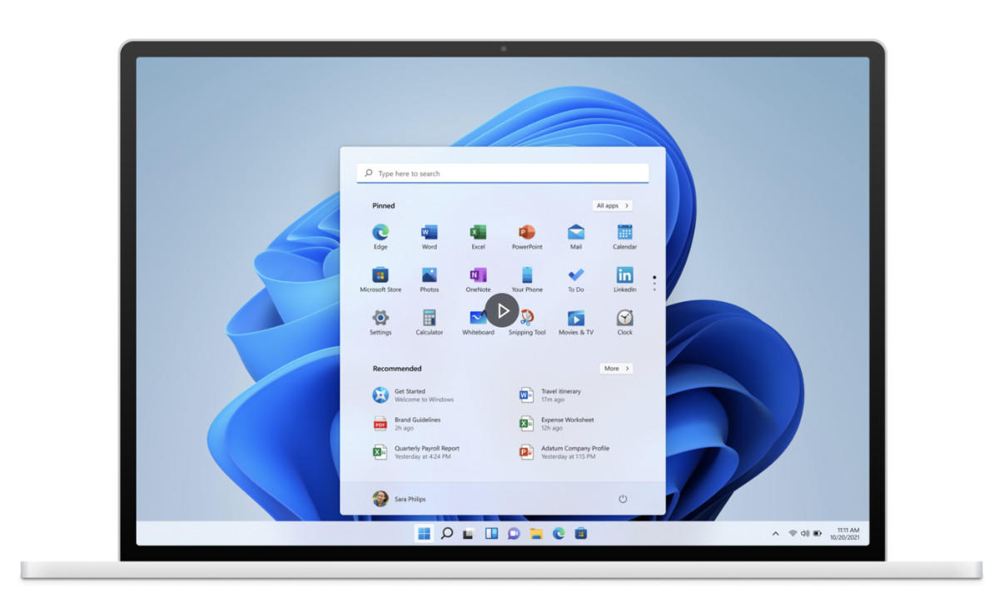Click the Wi-Fi icon in system tray

click(x=793, y=533)
